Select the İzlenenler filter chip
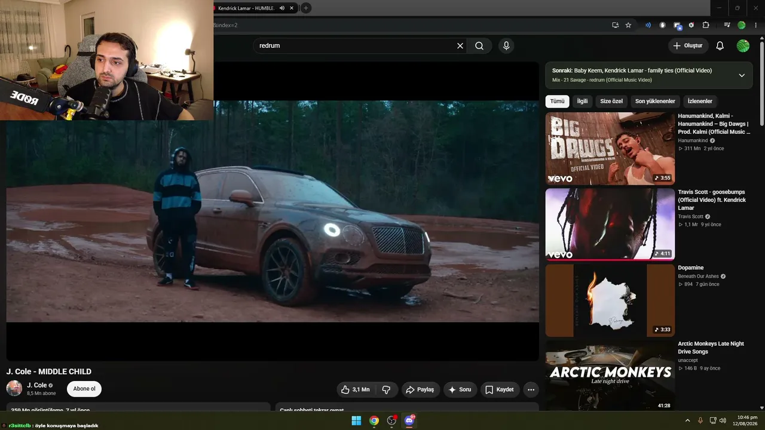Viewport: 765px width, 430px height. pyautogui.click(x=700, y=102)
